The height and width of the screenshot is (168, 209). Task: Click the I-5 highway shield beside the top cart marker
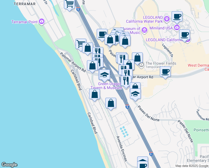(78, 9)
